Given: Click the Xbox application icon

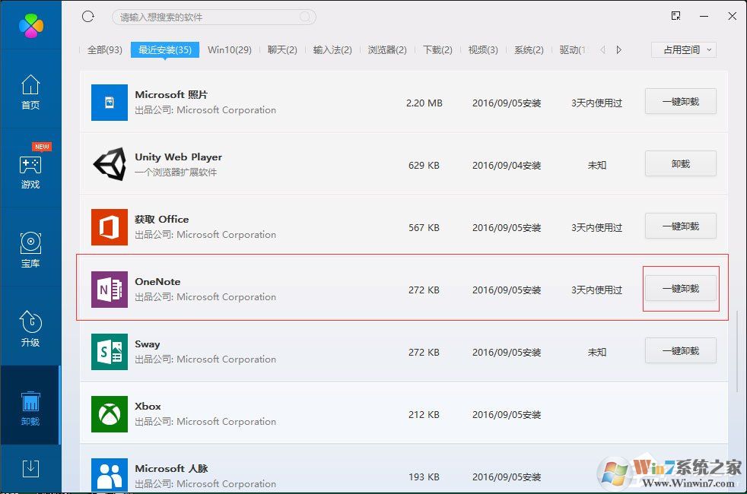Looking at the screenshot, I should pyautogui.click(x=109, y=413).
